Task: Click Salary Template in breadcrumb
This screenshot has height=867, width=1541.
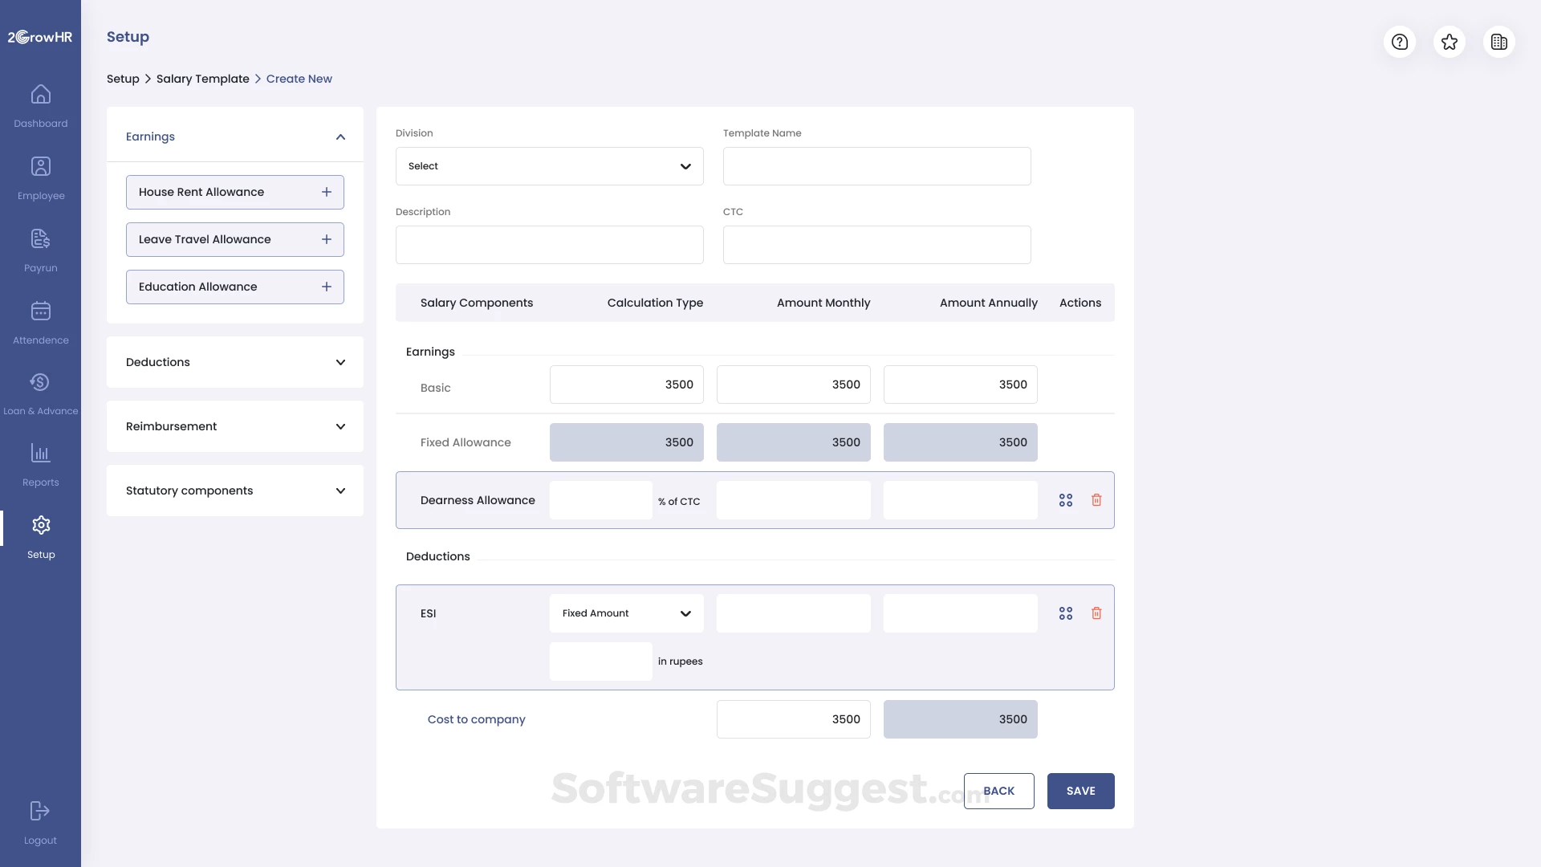Action: 202,79
